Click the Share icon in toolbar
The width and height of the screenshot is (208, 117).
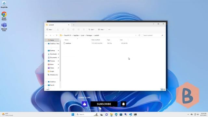point(79,30)
